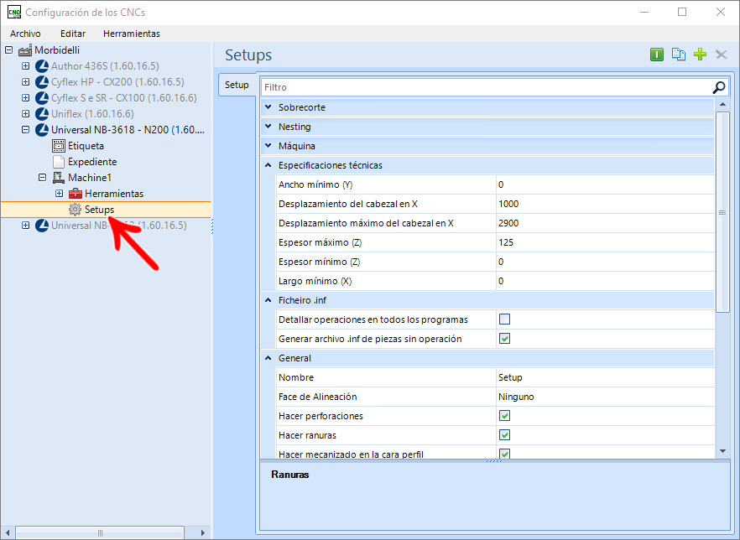Collapse the Universal NB-3618 N200 node
Viewport: 740px width, 540px height.
point(25,129)
